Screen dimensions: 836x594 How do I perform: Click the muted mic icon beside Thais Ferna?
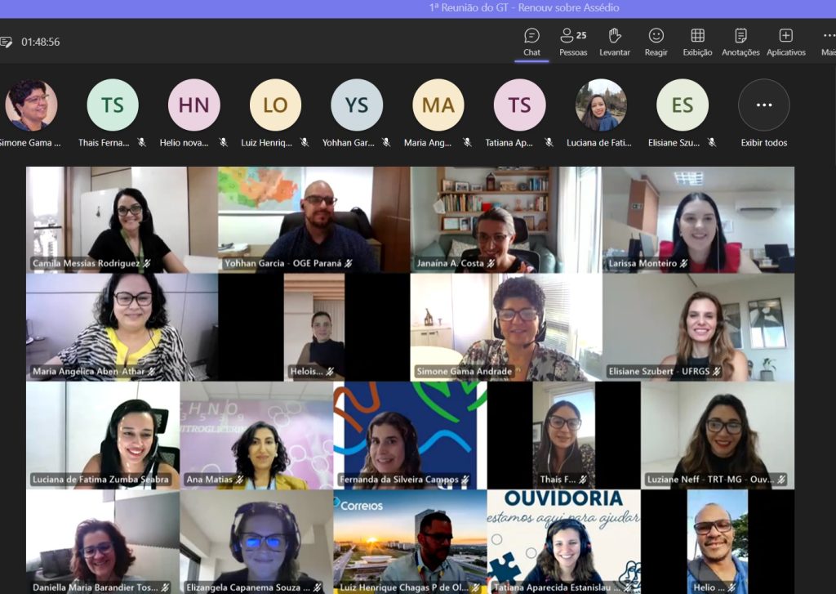(x=141, y=142)
